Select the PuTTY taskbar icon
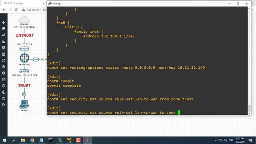The height and width of the screenshot is (144, 256). tap(88, 140)
